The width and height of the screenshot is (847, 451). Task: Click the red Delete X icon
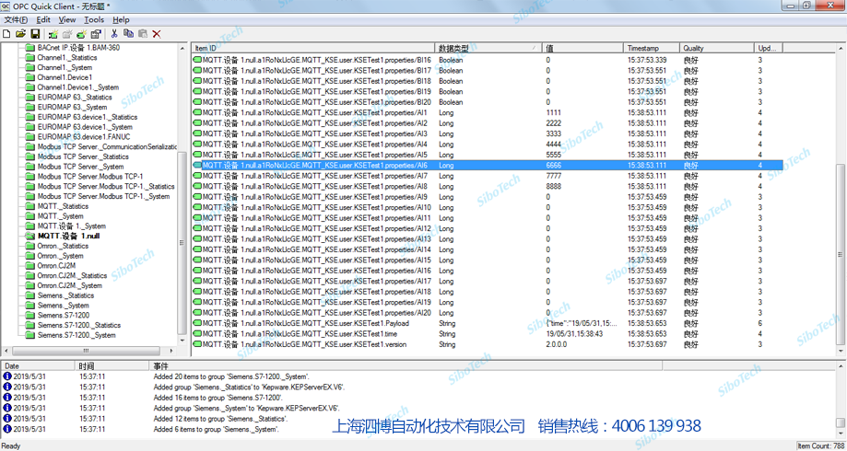(x=157, y=34)
